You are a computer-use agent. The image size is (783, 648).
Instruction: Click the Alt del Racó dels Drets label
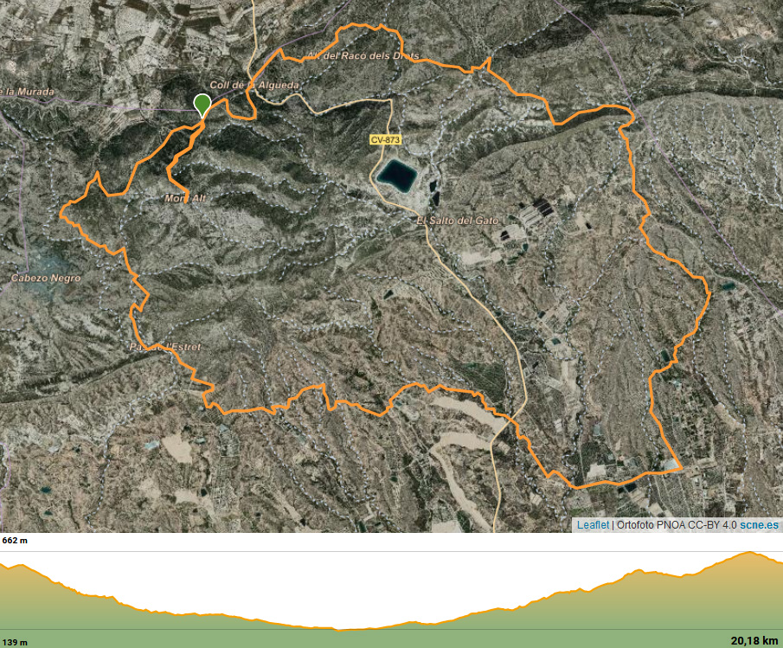coord(363,56)
